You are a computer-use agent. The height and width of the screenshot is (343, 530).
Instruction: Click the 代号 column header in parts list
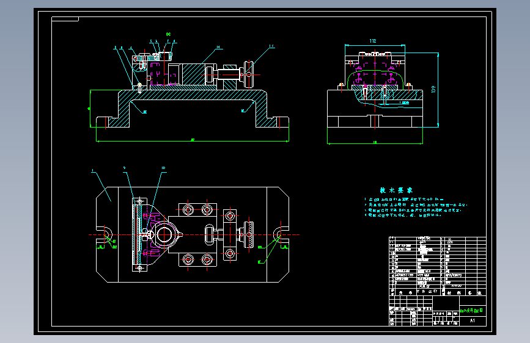point(405,293)
